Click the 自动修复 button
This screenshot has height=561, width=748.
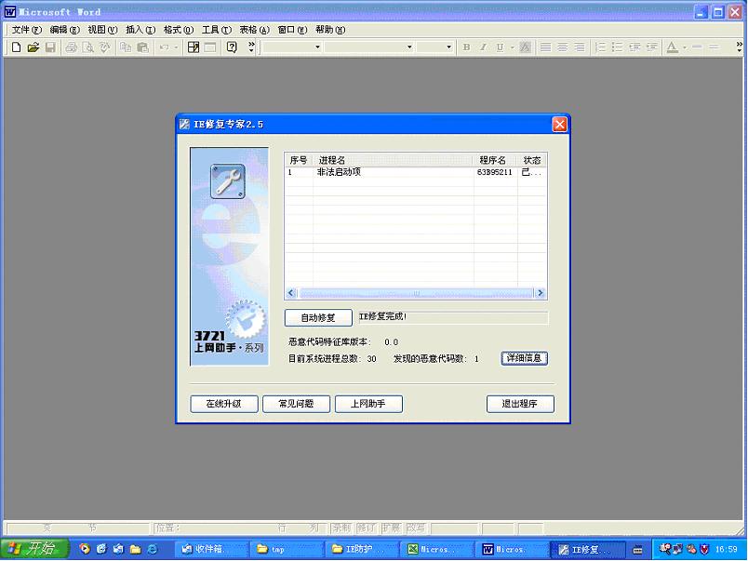point(318,317)
